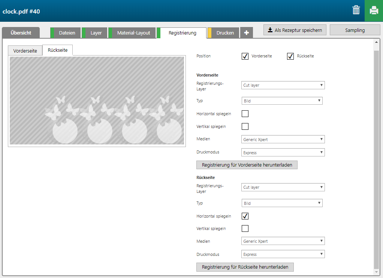Click the plus icon to add tab
The image size is (383, 278).
(x=246, y=33)
